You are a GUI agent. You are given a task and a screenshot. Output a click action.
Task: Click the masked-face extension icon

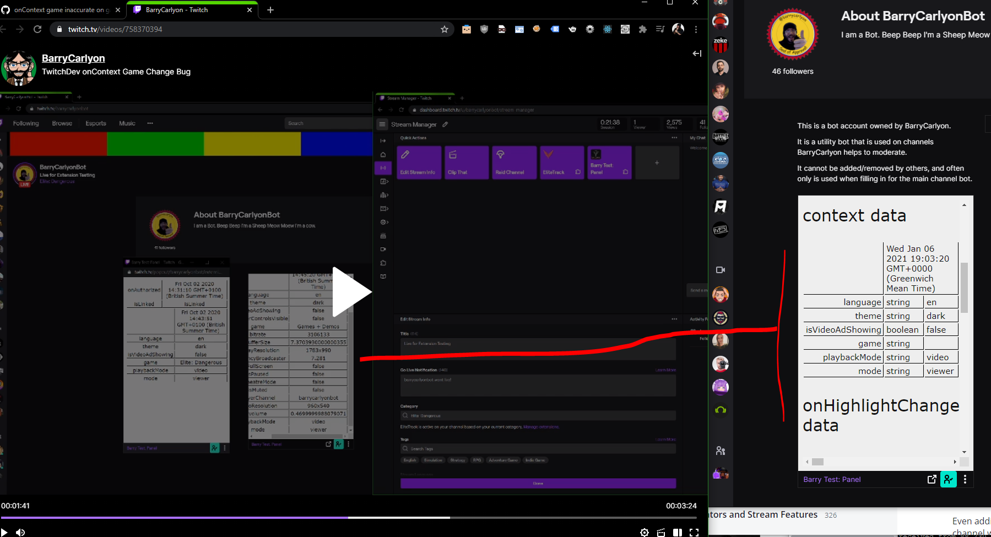[502, 29]
